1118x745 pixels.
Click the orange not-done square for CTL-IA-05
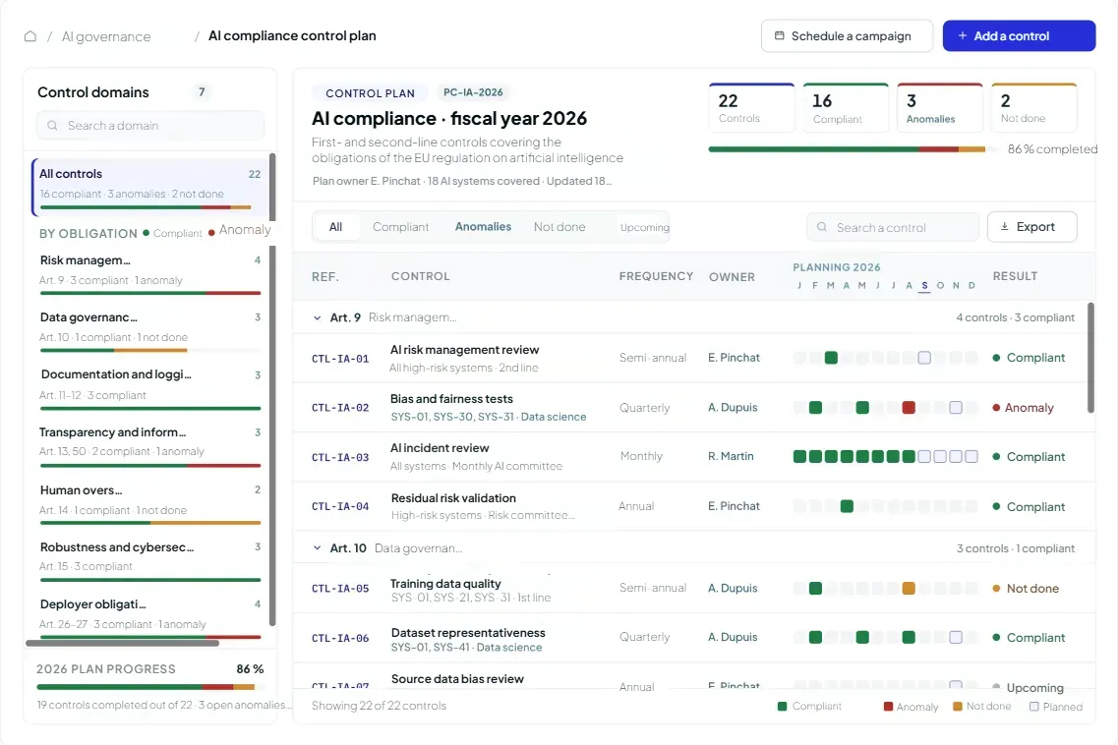(909, 588)
